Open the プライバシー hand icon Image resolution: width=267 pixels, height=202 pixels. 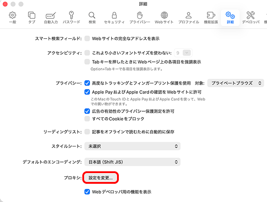(x=139, y=16)
